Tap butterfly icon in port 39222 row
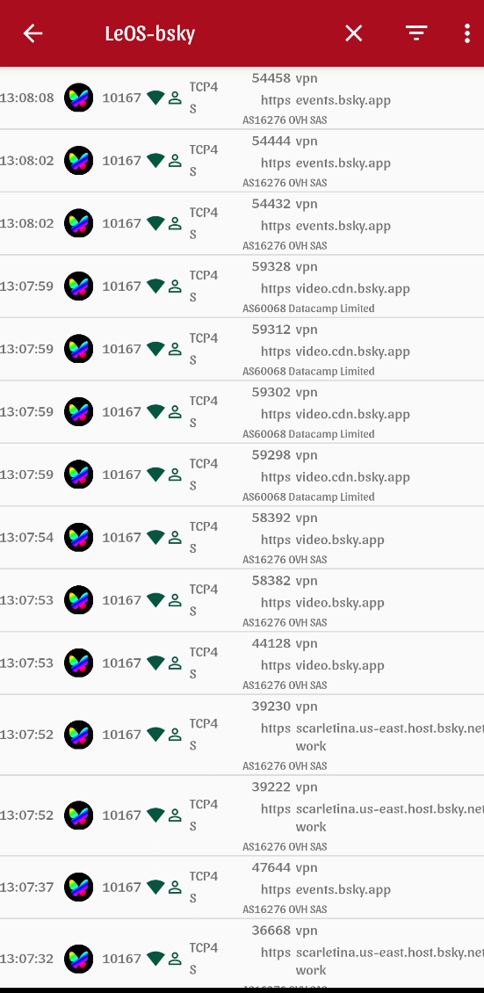 click(x=78, y=815)
